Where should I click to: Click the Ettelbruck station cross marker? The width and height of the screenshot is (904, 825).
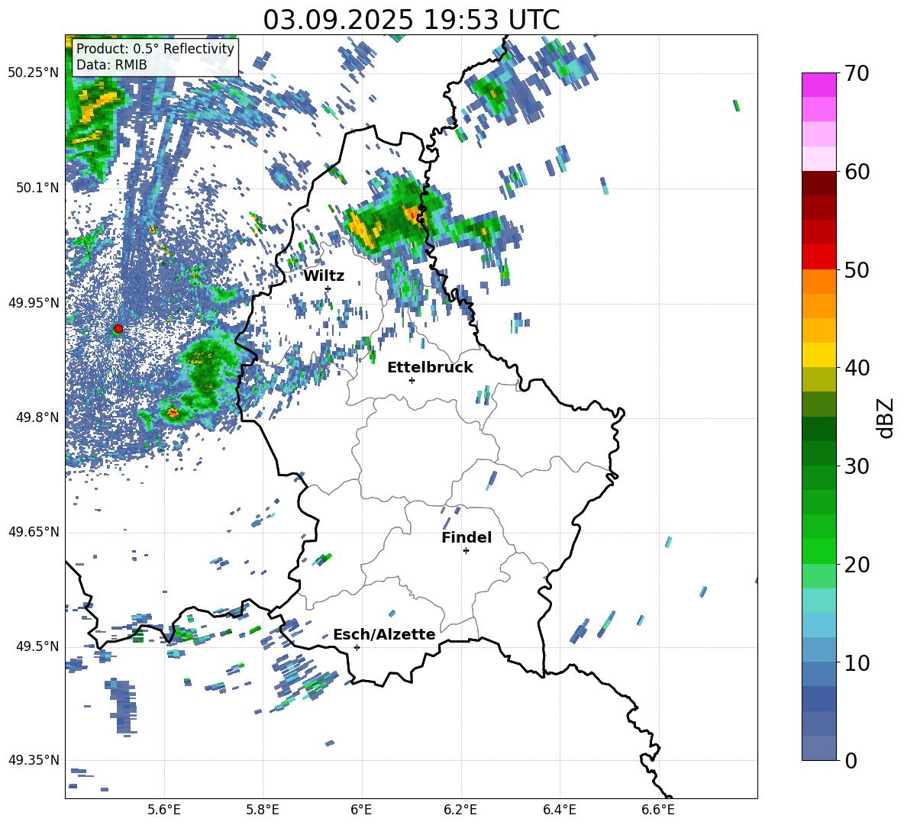coord(412,380)
